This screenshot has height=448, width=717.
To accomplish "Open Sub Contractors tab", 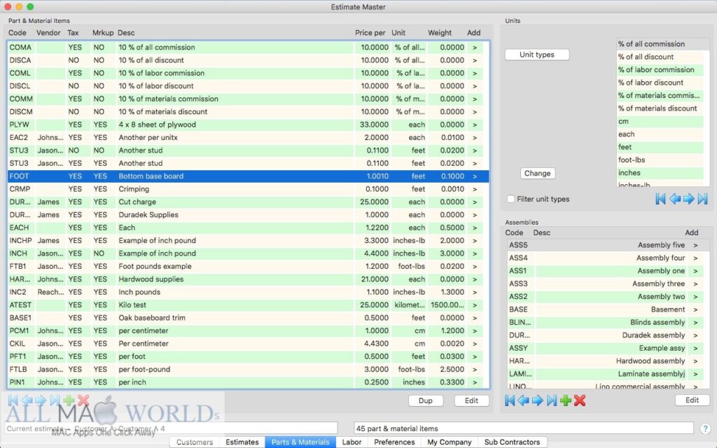I will (512, 442).
